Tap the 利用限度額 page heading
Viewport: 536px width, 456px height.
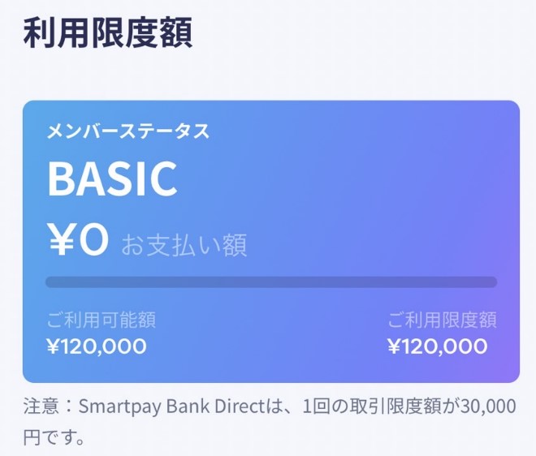point(106,32)
